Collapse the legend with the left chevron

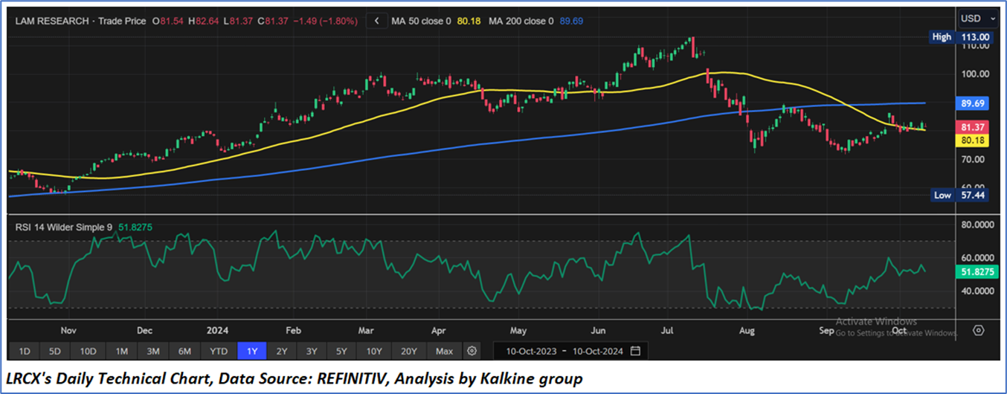click(377, 22)
